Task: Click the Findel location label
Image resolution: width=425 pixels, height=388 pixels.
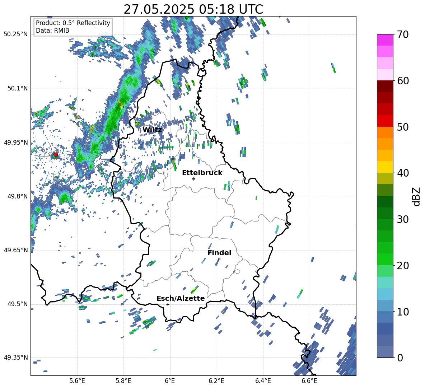Action: 219,253
